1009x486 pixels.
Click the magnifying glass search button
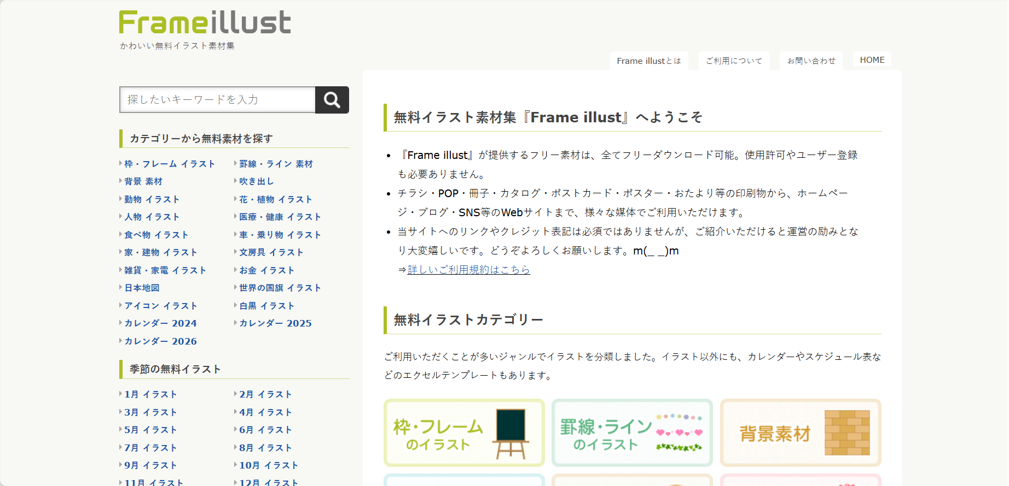click(332, 100)
